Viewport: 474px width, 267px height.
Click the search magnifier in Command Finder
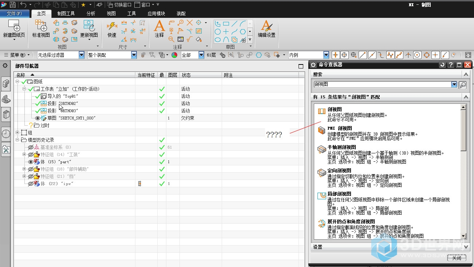point(462,85)
